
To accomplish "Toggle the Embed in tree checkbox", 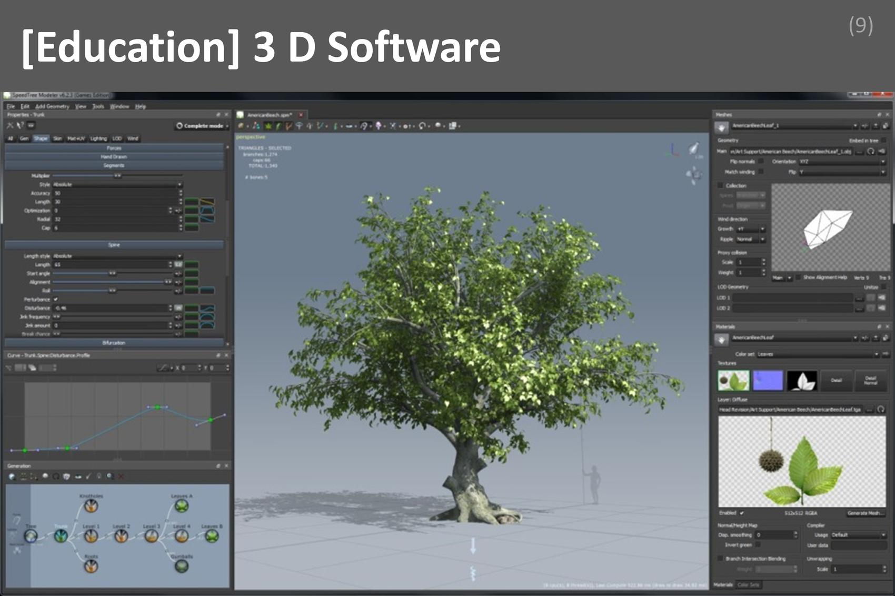I will pyautogui.click(x=884, y=141).
